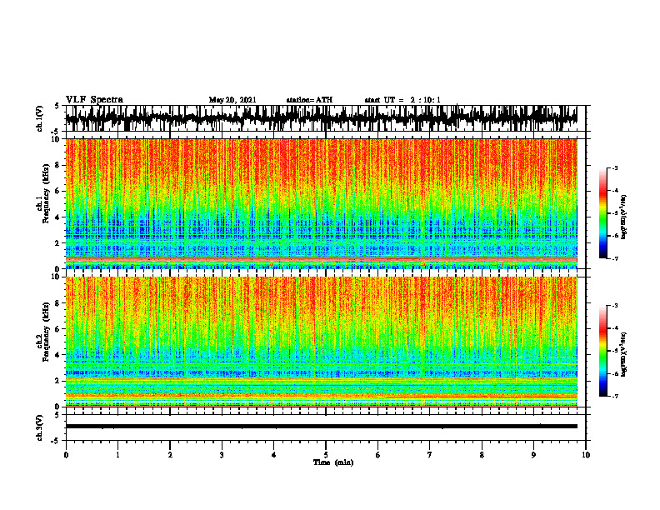
Task: Click time axis tick label "0"
Action: point(66,455)
